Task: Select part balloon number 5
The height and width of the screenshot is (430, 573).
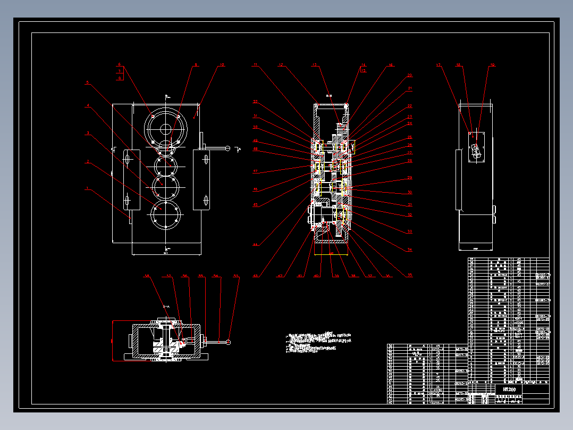Action: [87, 82]
